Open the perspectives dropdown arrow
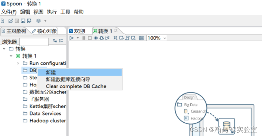 [45, 21]
